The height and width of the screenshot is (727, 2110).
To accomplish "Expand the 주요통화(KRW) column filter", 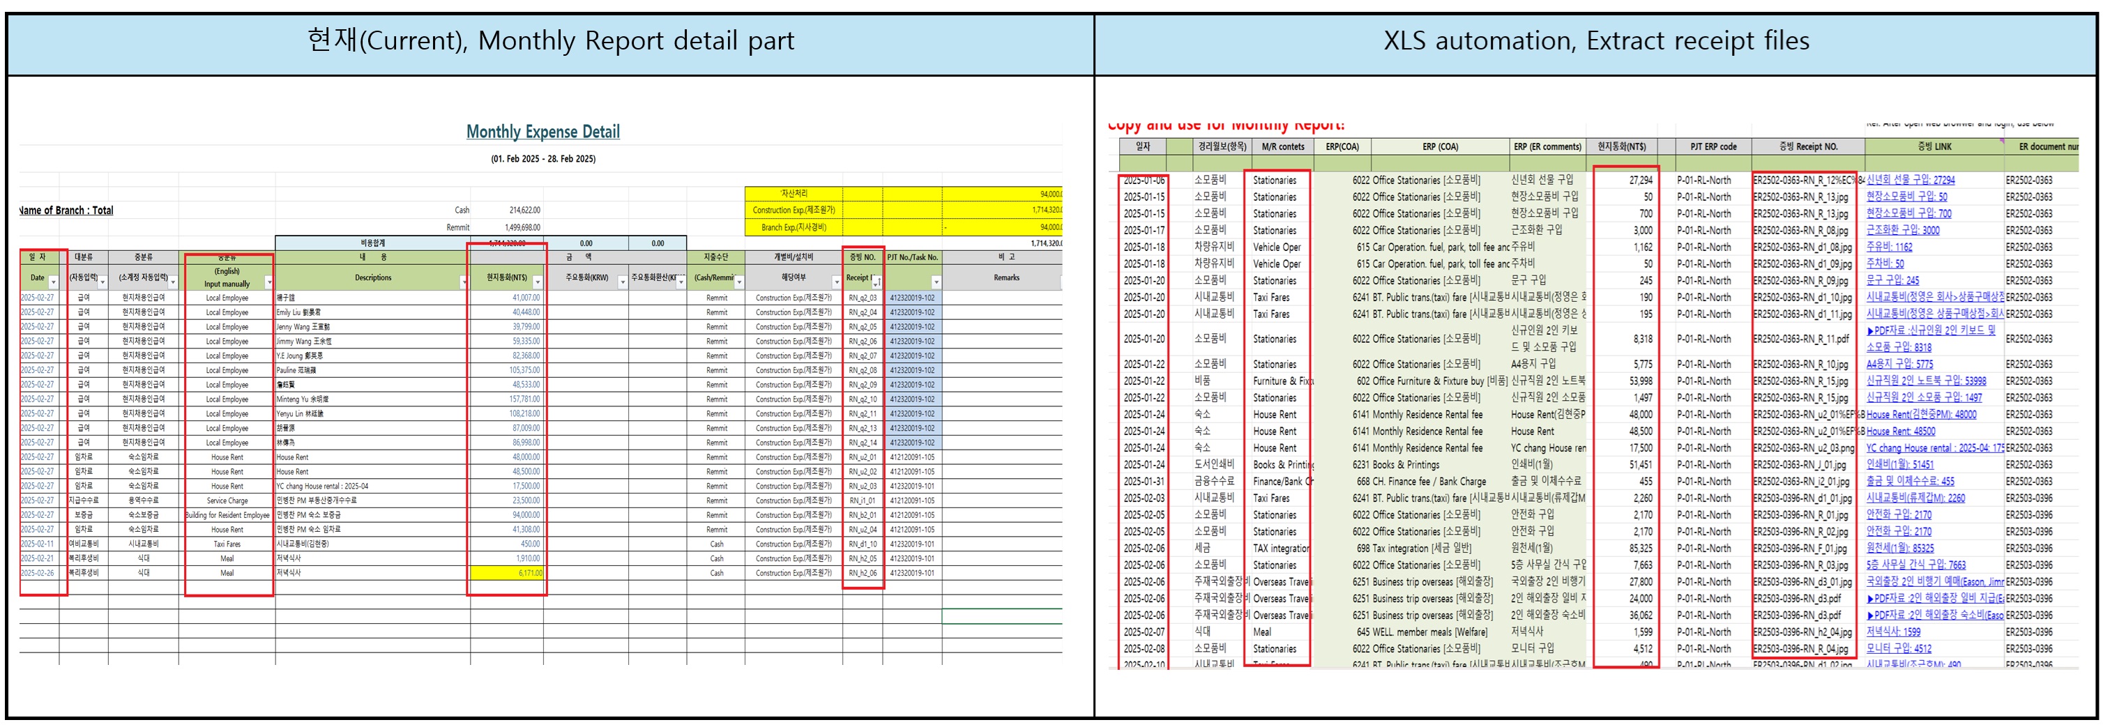I will click(x=622, y=282).
